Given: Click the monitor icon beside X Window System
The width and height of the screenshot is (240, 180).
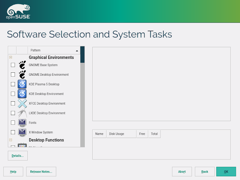Looking at the screenshot, I should (22, 132).
